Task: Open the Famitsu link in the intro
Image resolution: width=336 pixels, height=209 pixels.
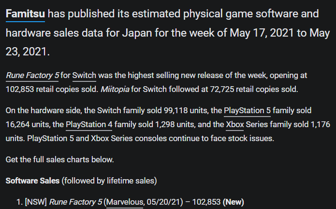Action: [x=25, y=14]
